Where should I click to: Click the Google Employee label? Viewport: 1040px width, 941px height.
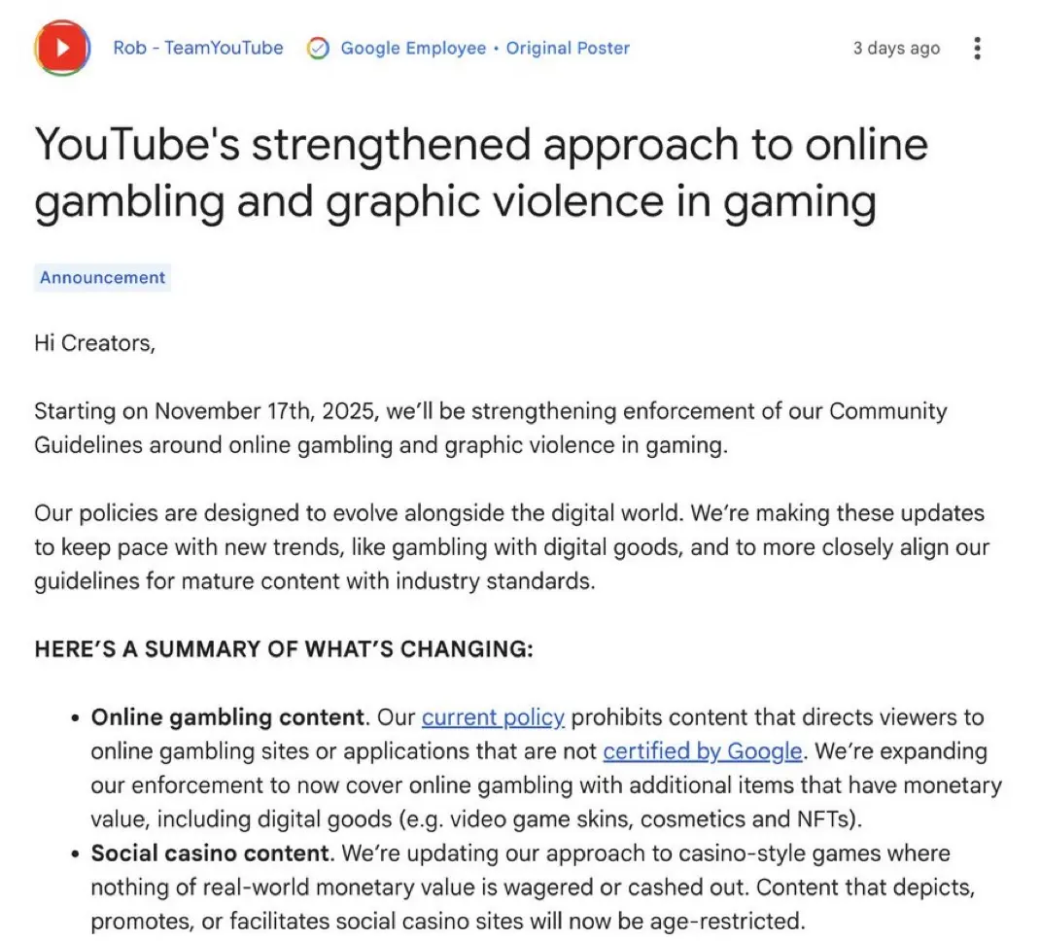click(x=413, y=49)
